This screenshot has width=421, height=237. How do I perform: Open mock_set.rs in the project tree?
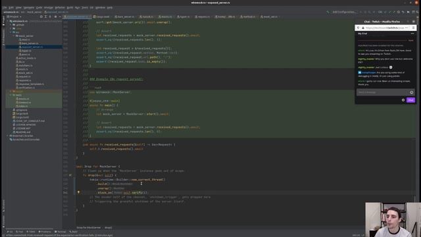[24, 73]
